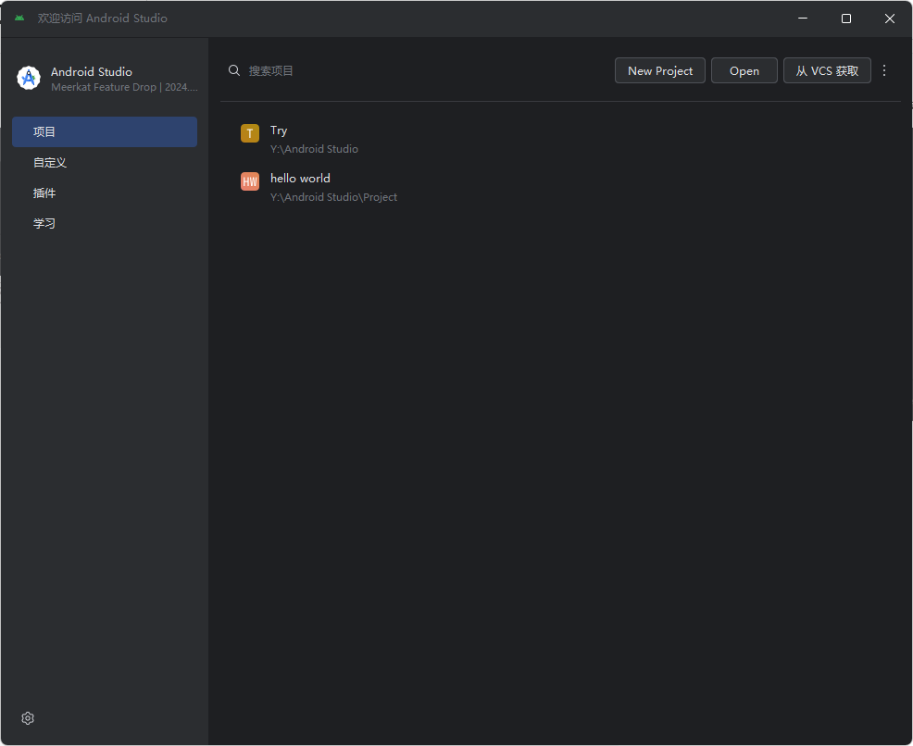This screenshot has width=913, height=746.
Task: Close the Android Studio welcome window
Action: point(890,19)
